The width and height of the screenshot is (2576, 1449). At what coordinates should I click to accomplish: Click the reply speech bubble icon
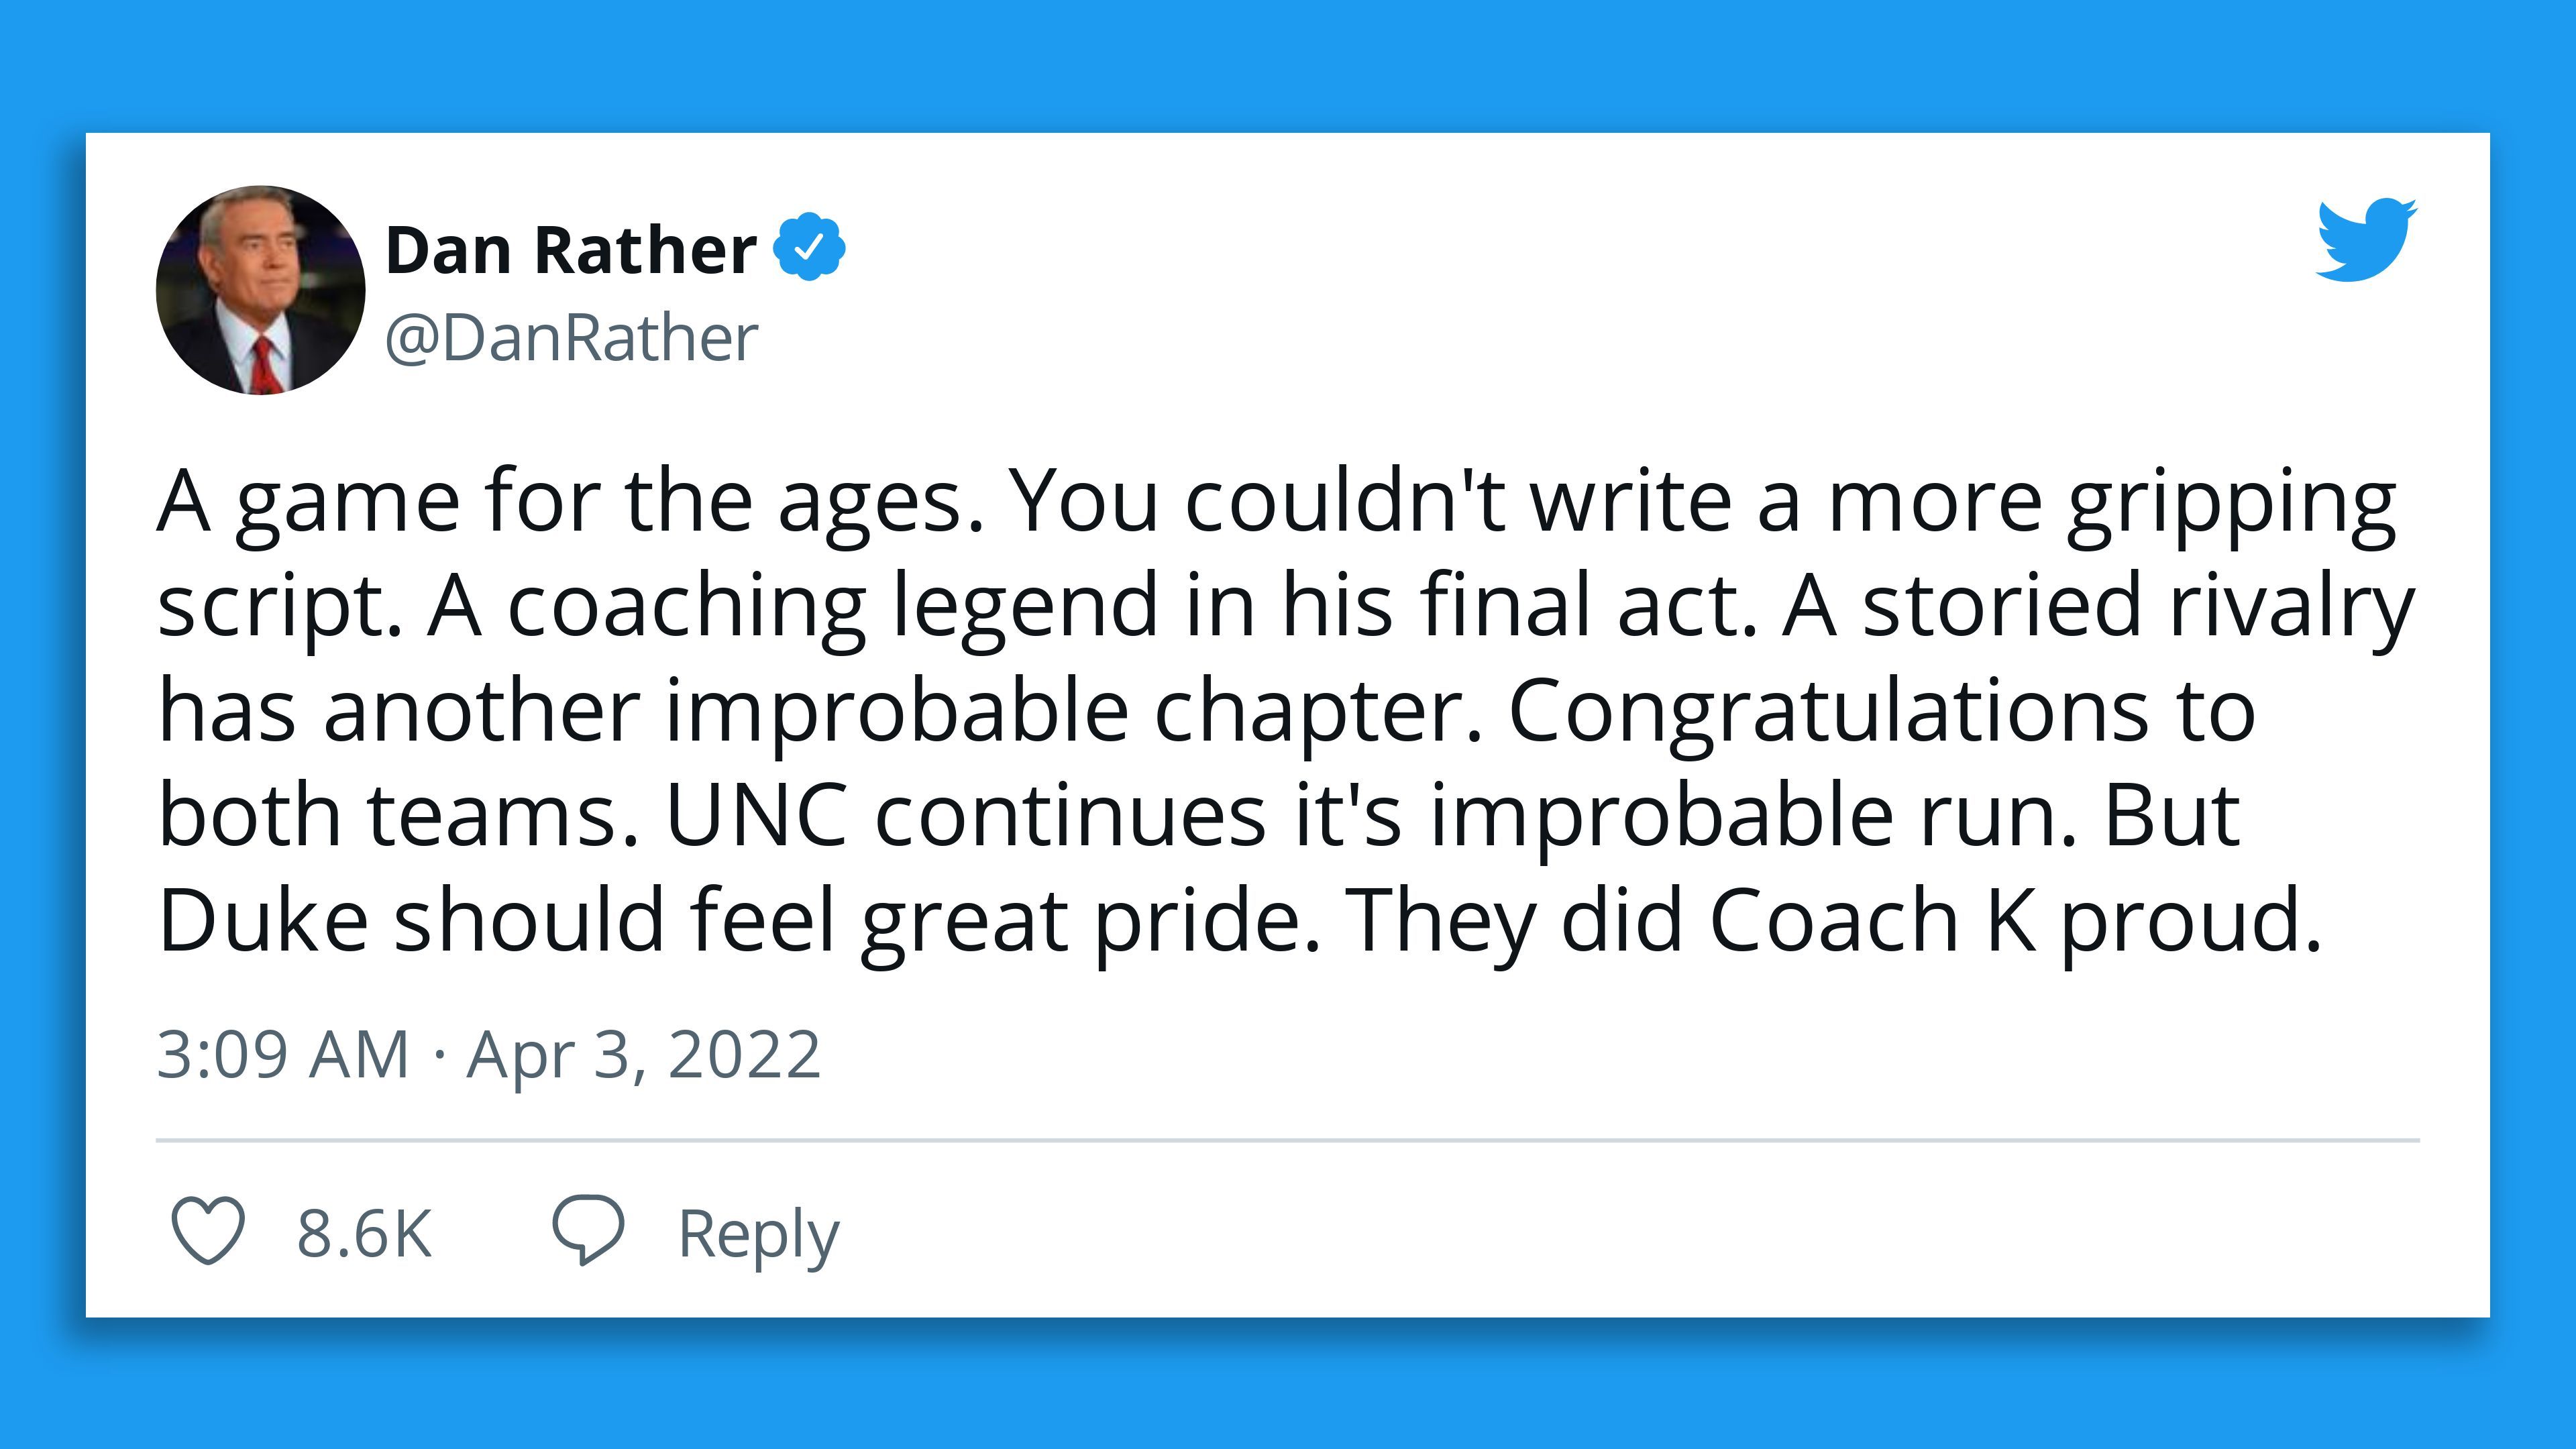(588, 1229)
